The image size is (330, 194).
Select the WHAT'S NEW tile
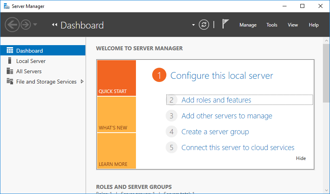click(x=116, y=114)
